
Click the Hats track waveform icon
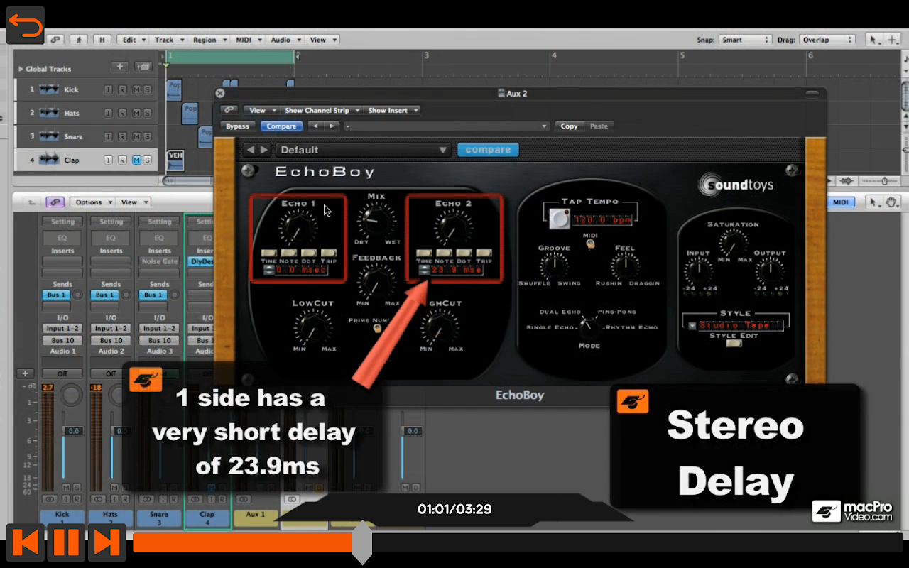point(49,113)
